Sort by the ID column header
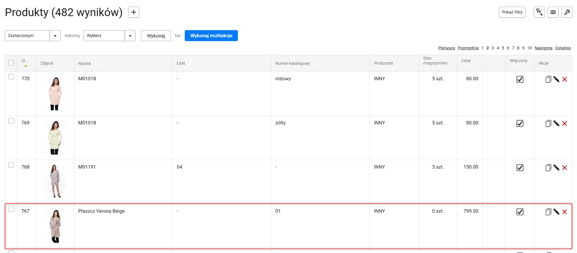This screenshot has height=253, width=577. point(23,61)
